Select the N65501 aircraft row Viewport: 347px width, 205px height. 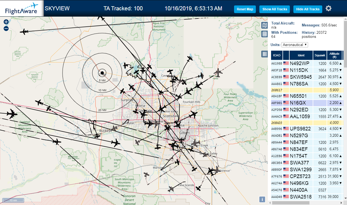point(307,96)
